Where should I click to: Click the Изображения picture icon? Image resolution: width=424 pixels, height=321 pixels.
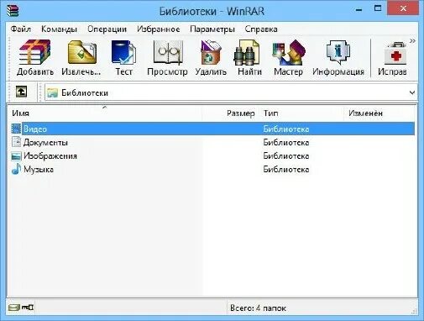[x=16, y=155]
